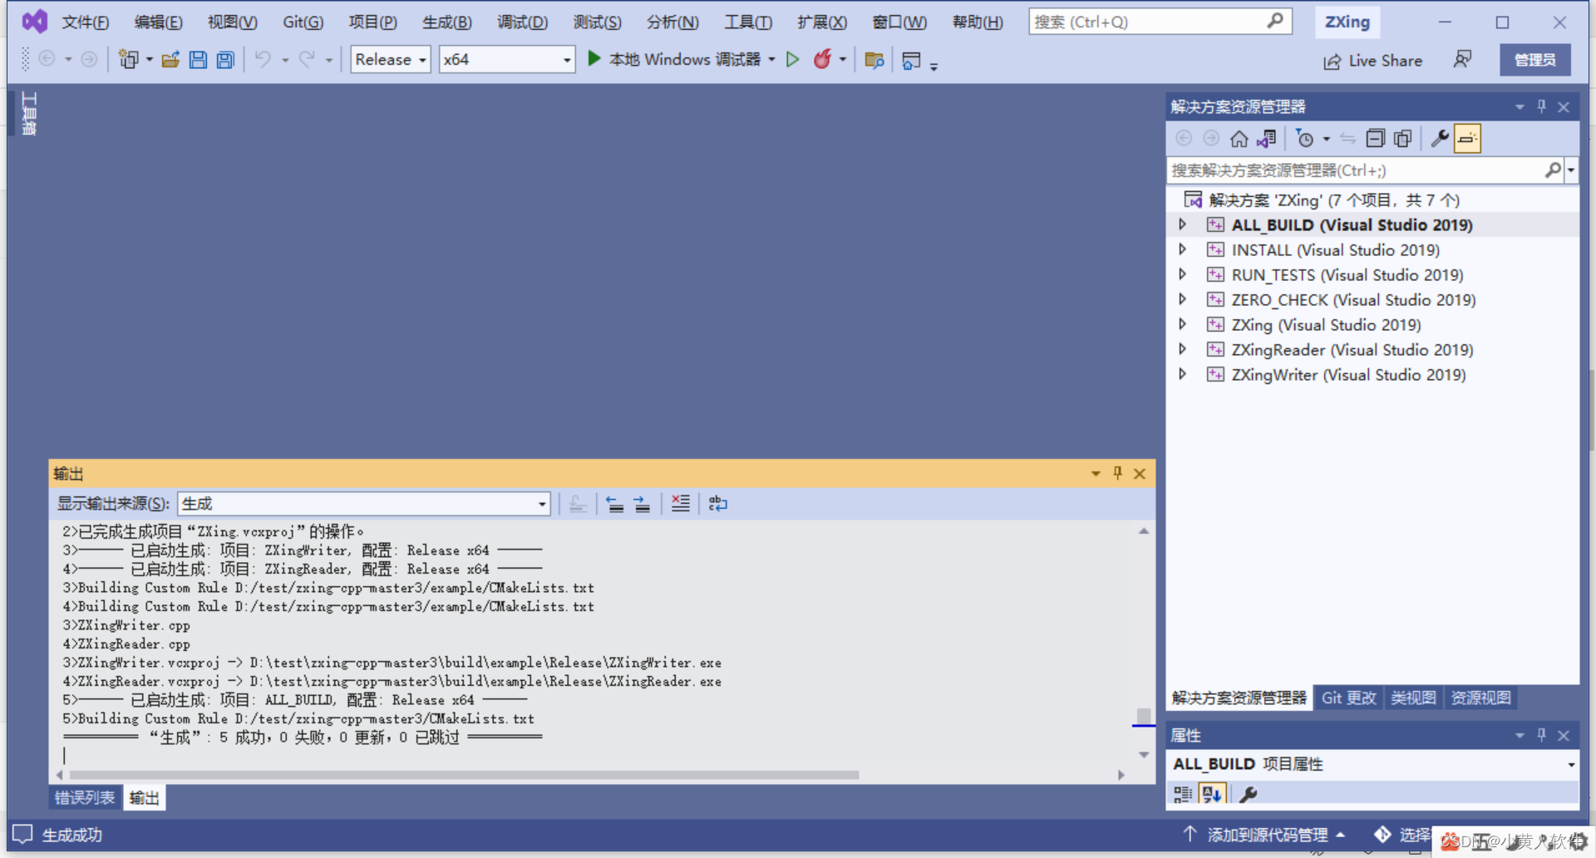Open Properties via the wrench icon in Solution Explorer
This screenshot has height=858, width=1596.
pyautogui.click(x=1440, y=139)
